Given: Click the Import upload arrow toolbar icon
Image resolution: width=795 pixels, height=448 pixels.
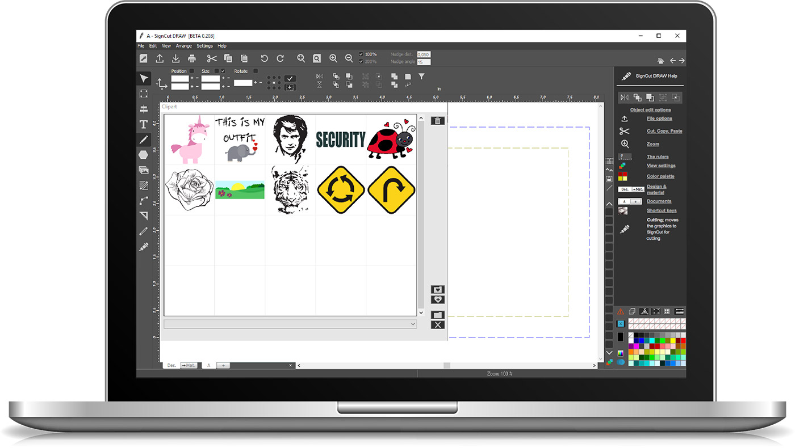Looking at the screenshot, I should coord(160,58).
